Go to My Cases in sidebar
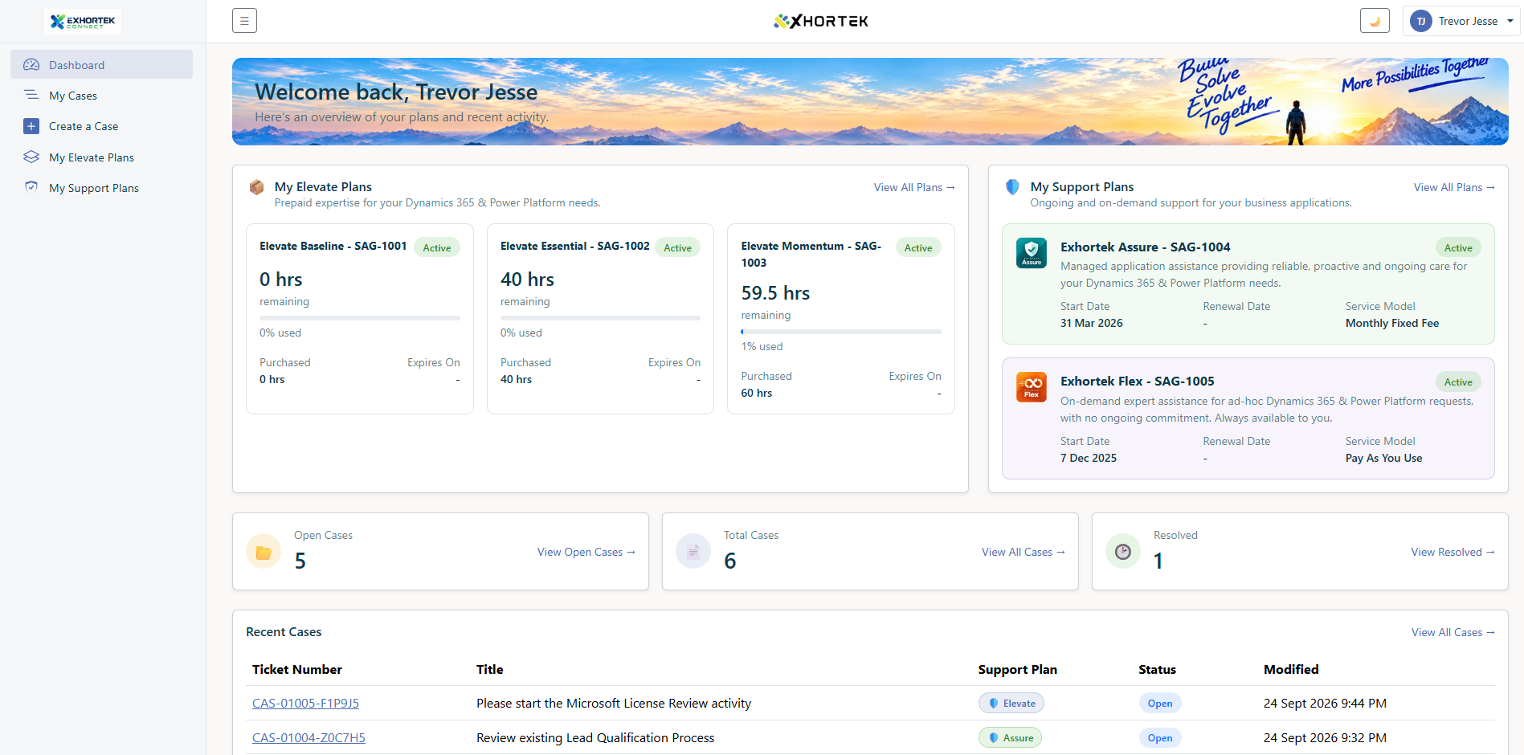Screen dimensions: 1524x755 [x=101, y=96]
